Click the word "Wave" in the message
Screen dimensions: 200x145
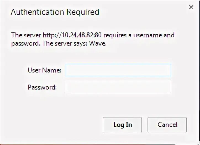pyautogui.click(x=97, y=43)
